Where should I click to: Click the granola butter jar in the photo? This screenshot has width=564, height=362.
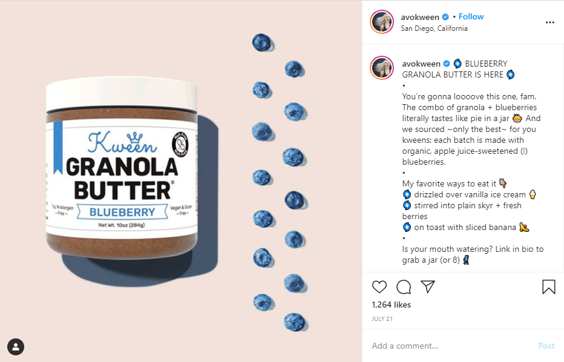pyautogui.click(x=122, y=168)
